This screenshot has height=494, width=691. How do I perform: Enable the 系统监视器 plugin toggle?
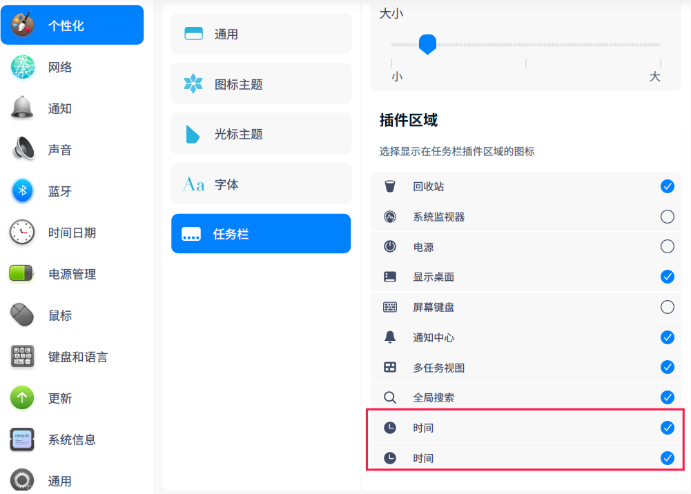coord(667,216)
